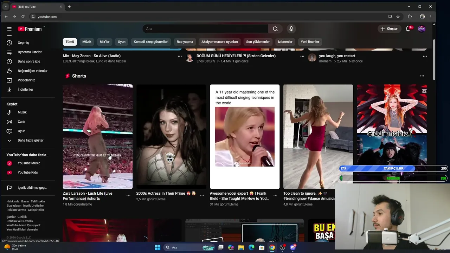Reload the page in browser toolbar
Image resolution: width=450 pixels, height=253 pixels.
coord(23,17)
